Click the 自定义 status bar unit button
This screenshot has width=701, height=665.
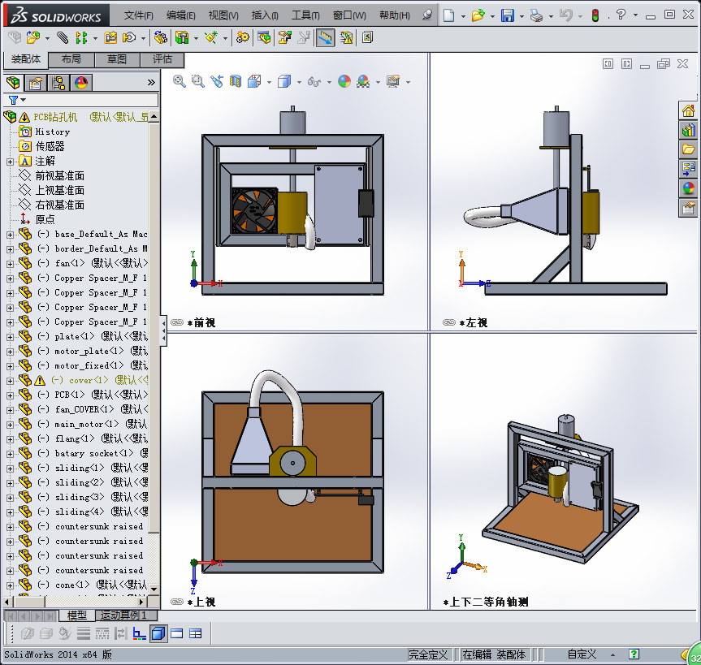click(582, 654)
